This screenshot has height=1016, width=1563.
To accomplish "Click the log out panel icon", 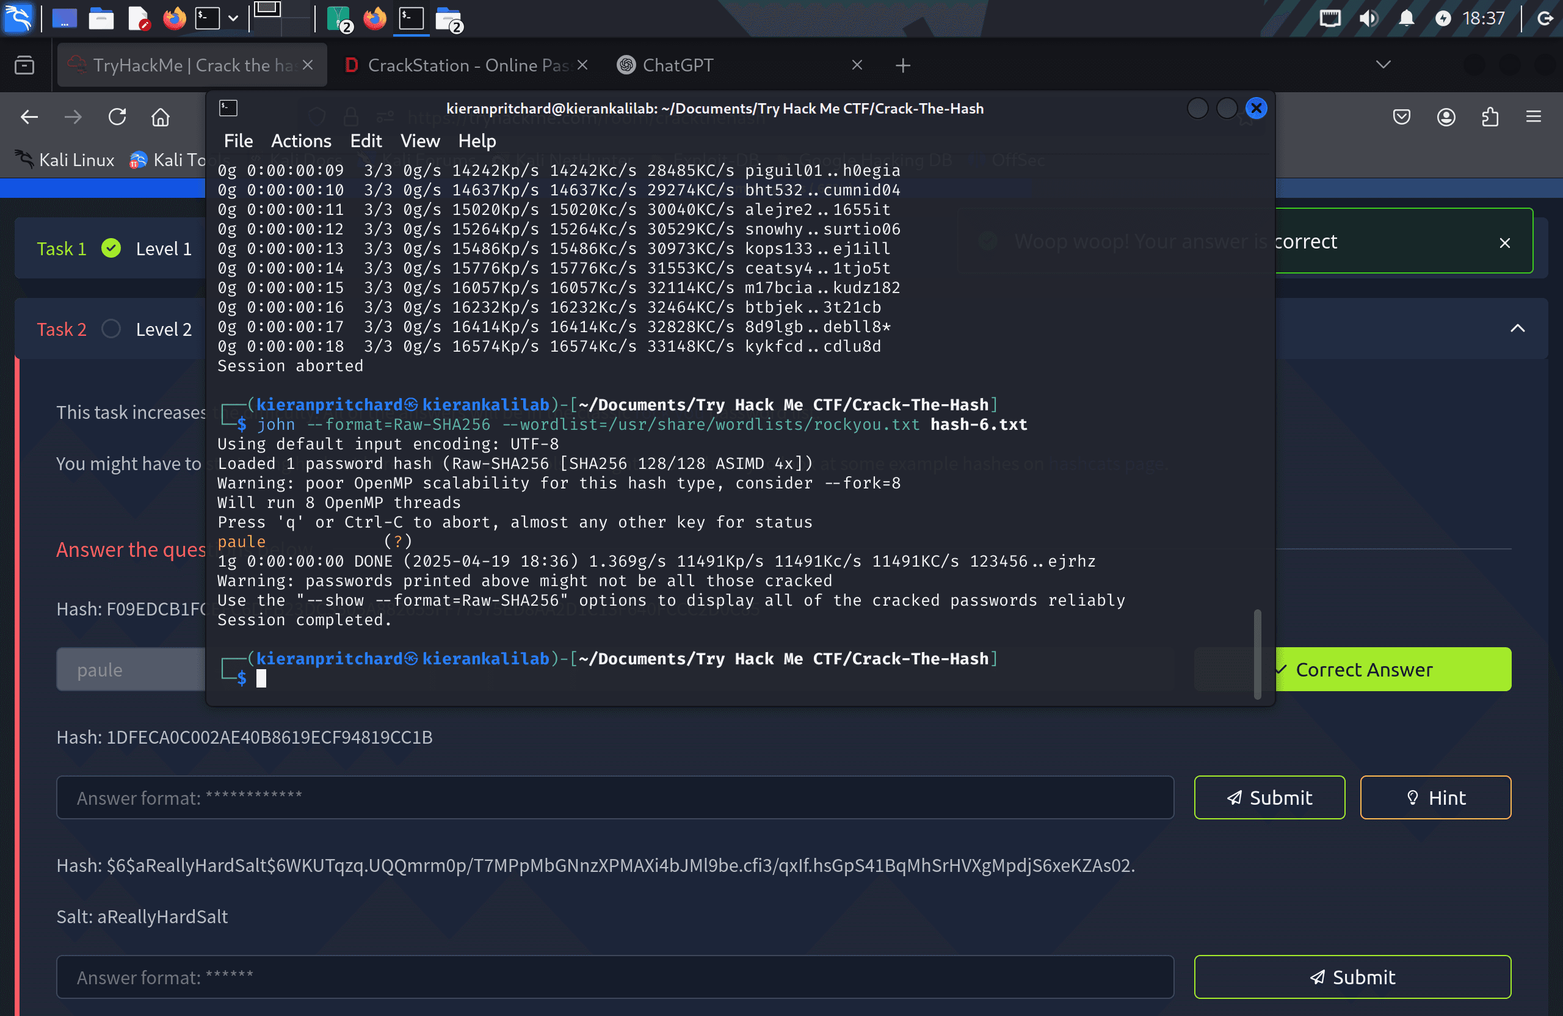I will [1545, 18].
